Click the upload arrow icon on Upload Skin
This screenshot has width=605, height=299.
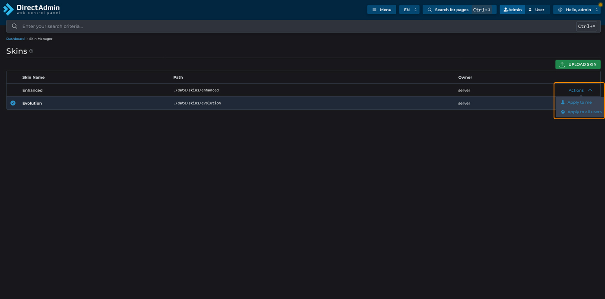click(x=562, y=64)
